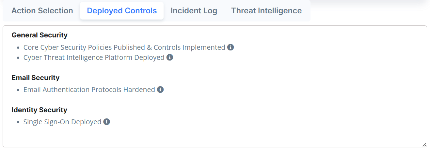Click the Identity Security heading
430x149 pixels.
click(x=39, y=110)
